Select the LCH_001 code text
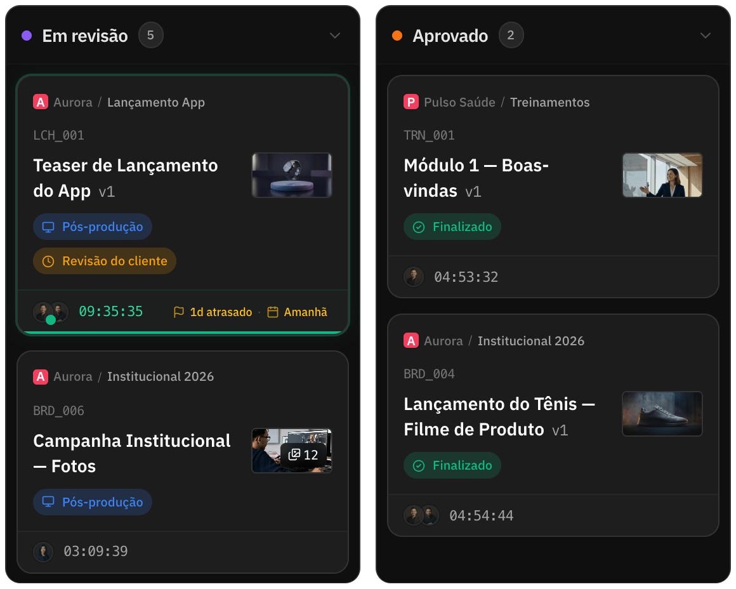Screen dimensions: 736x589 point(58,135)
